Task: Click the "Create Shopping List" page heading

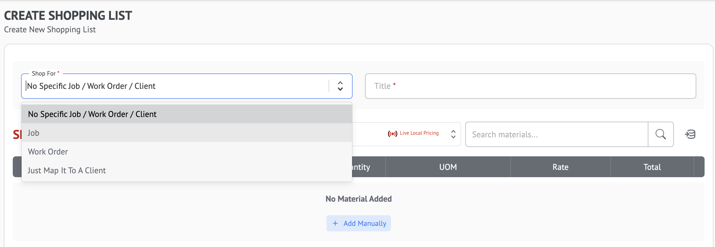Action: [x=68, y=16]
